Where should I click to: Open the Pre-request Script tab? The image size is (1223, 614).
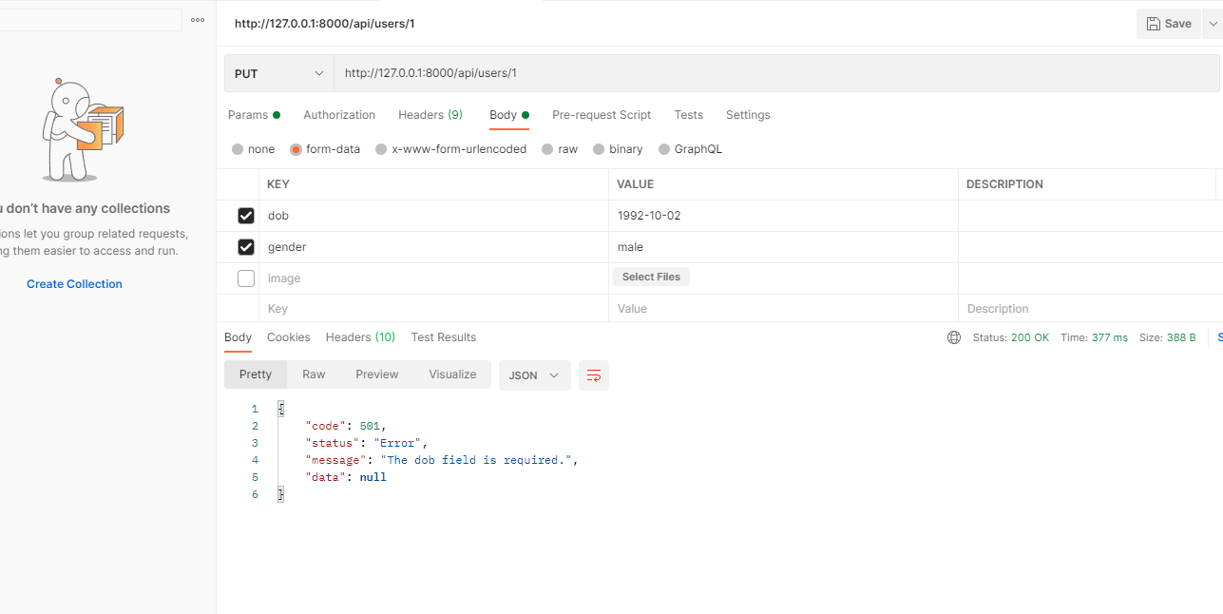(602, 115)
